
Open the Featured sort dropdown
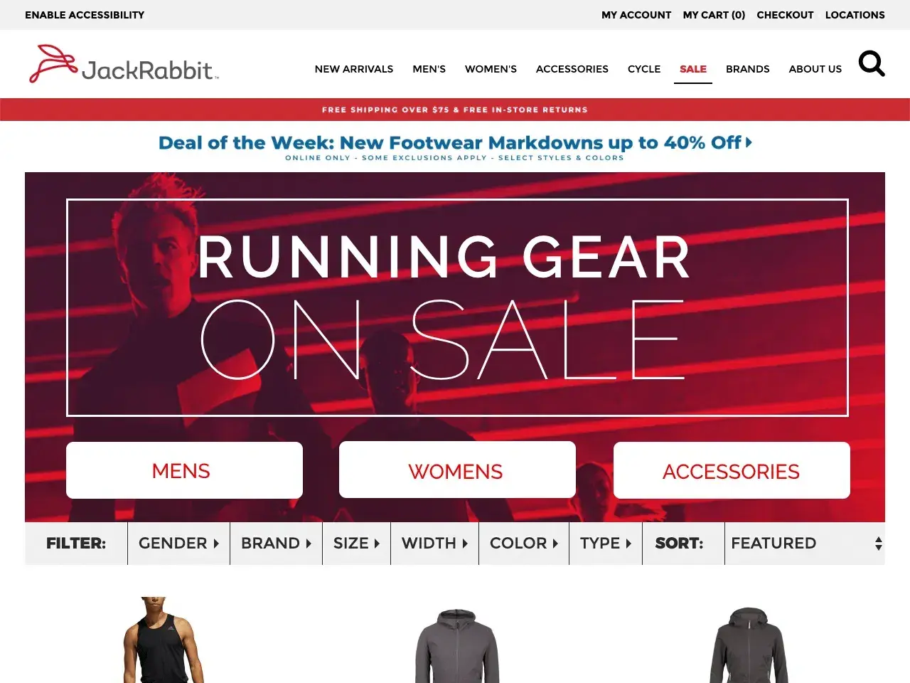pos(805,544)
